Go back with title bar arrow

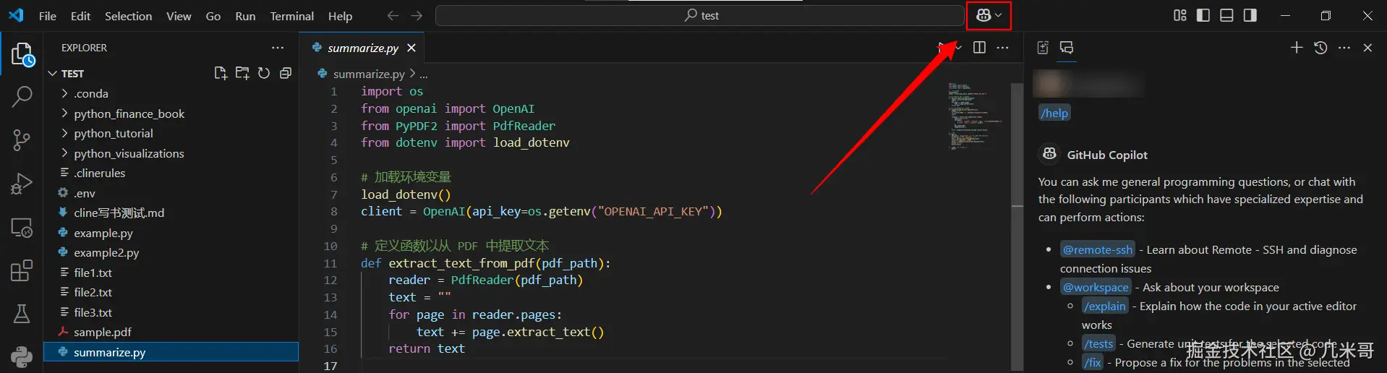[x=393, y=15]
